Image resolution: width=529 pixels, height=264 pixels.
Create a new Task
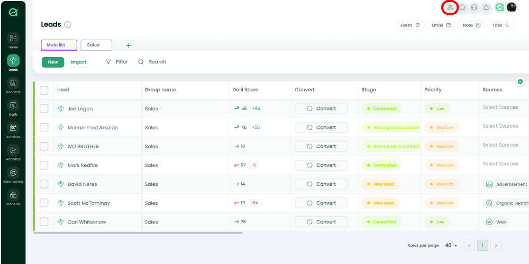tap(500, 25)
